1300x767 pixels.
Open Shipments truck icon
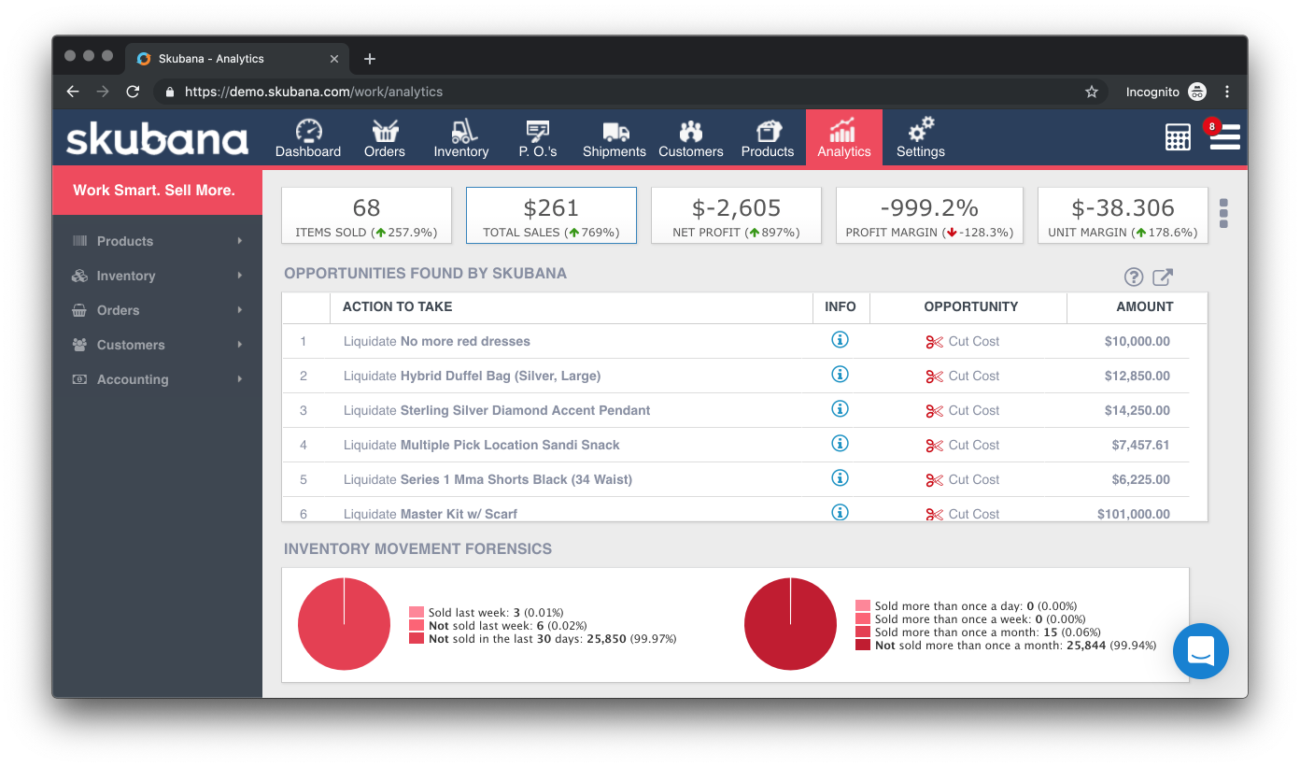coord(615,132)
